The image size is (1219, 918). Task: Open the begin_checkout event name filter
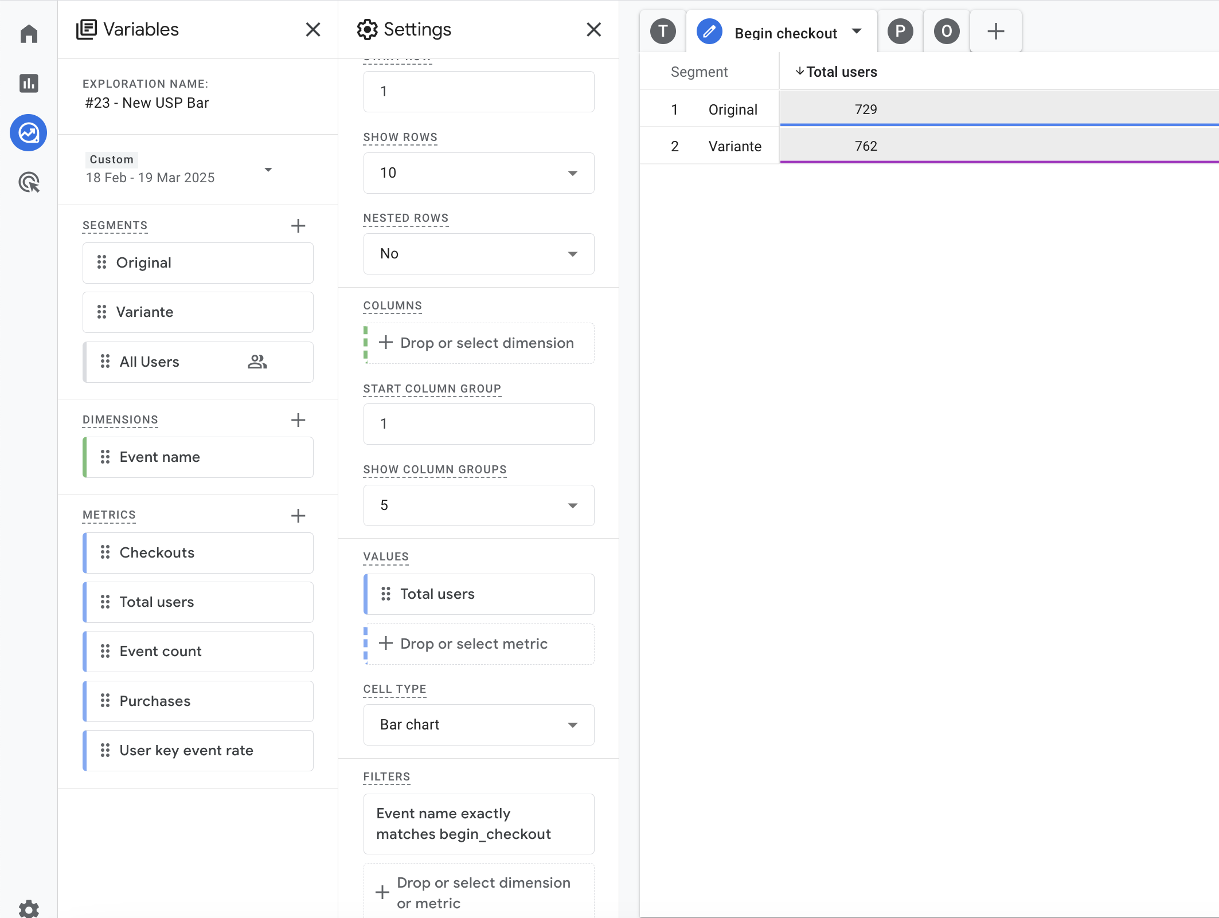click(x=479, y=824)
